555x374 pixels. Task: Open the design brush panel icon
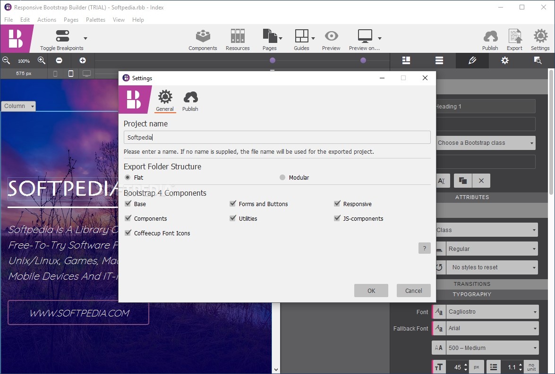click(472, 60)
